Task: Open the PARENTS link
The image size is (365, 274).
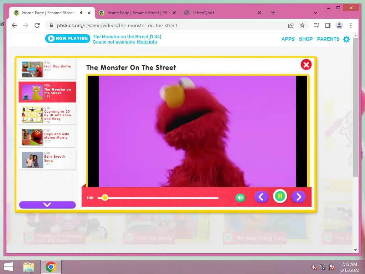Action: 328,39
